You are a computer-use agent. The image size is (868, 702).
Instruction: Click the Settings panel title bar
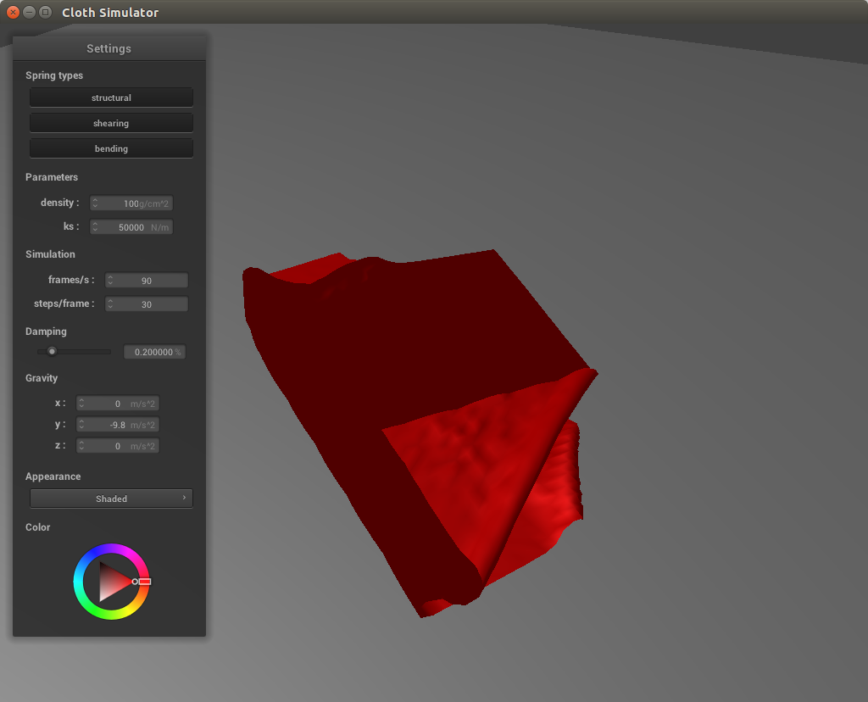(x=108, y=48)
